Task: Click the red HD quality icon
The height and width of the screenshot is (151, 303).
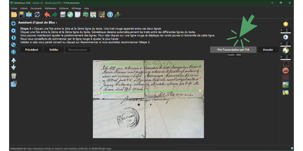Action: coord(286,70)
